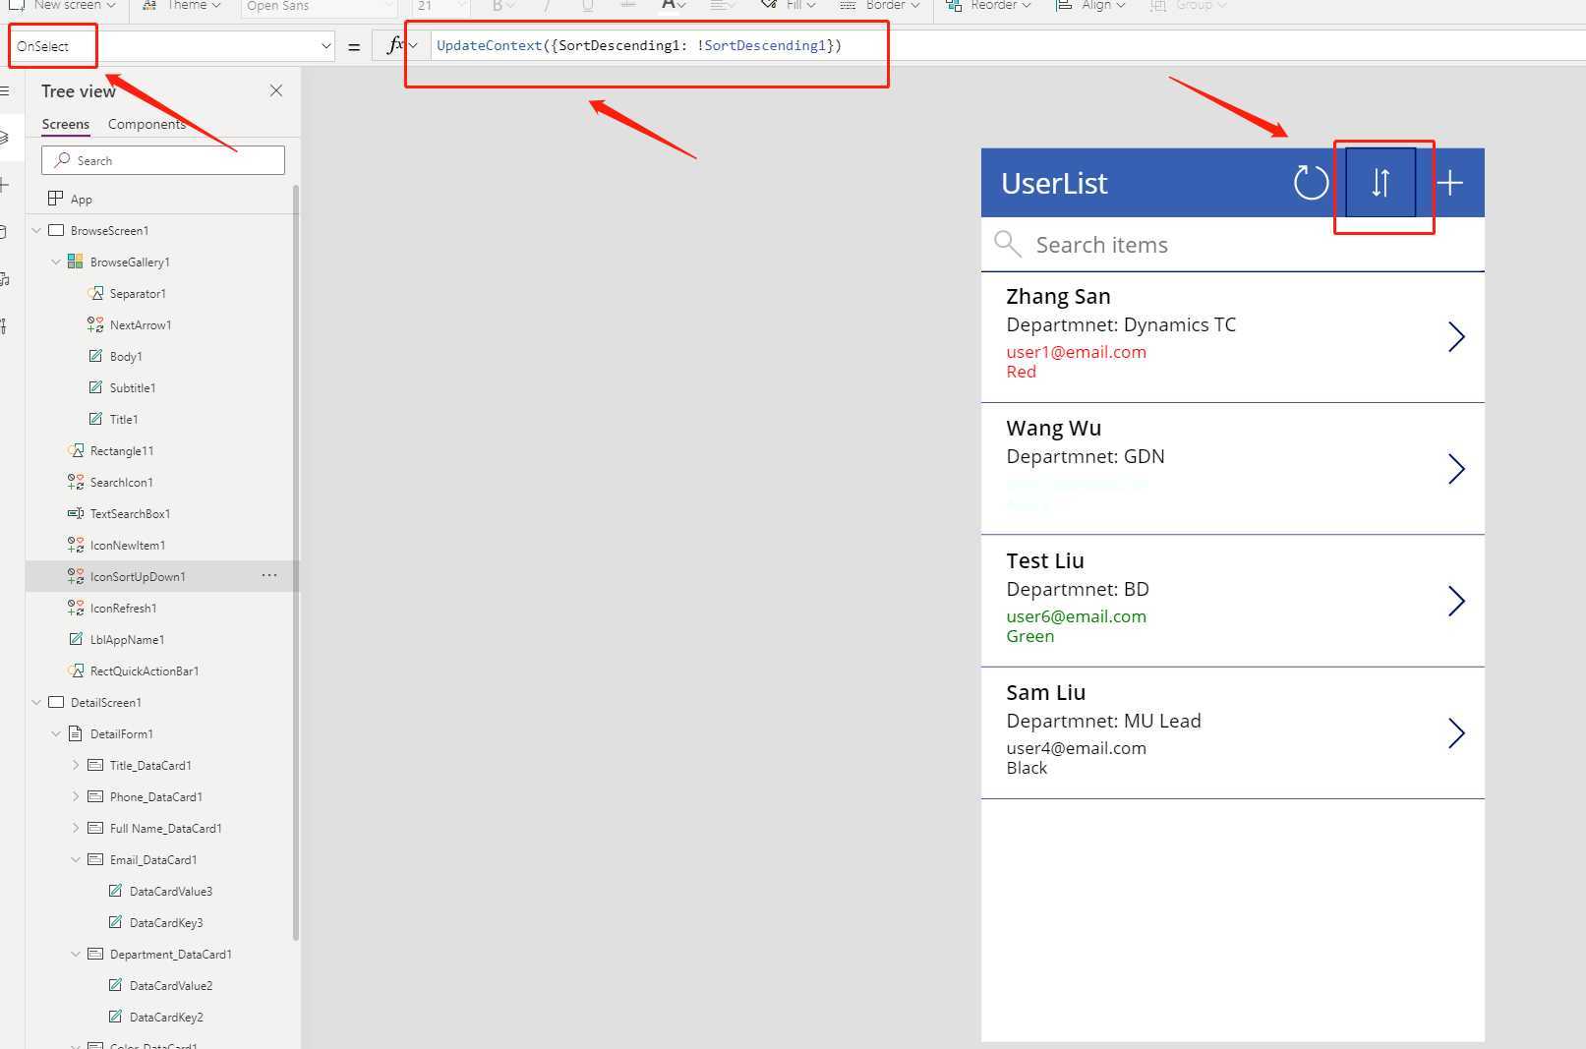Select the App item in tree view
Screen dimensions: 1586x1049
click(x=81, y=199)
